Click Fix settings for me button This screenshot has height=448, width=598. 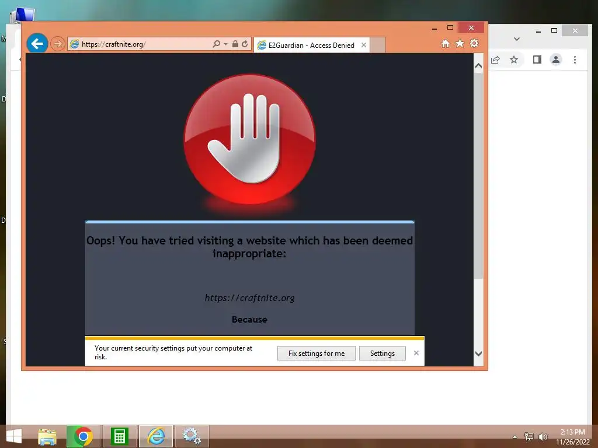[x=317, y=353]
